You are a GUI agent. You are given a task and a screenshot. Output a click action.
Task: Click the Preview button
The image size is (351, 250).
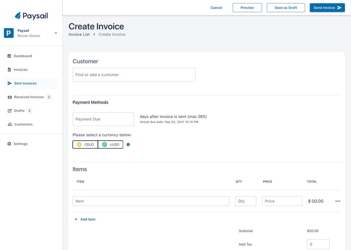[247, 8]
